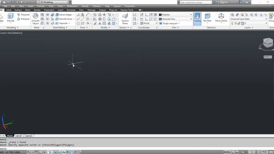Screen dimensions: 274x154
Task: Toggle the layer lock icon
Action: point(239,23)
